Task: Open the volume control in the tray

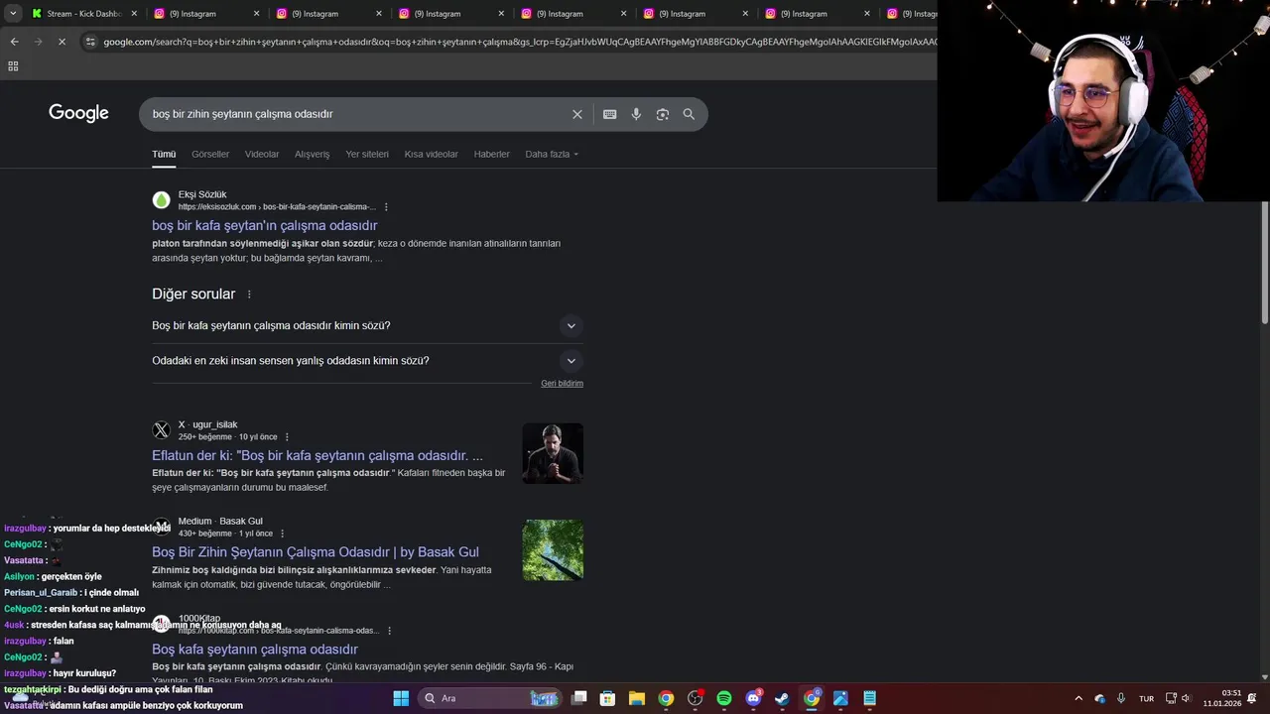Action: [x=1186, y=698]
